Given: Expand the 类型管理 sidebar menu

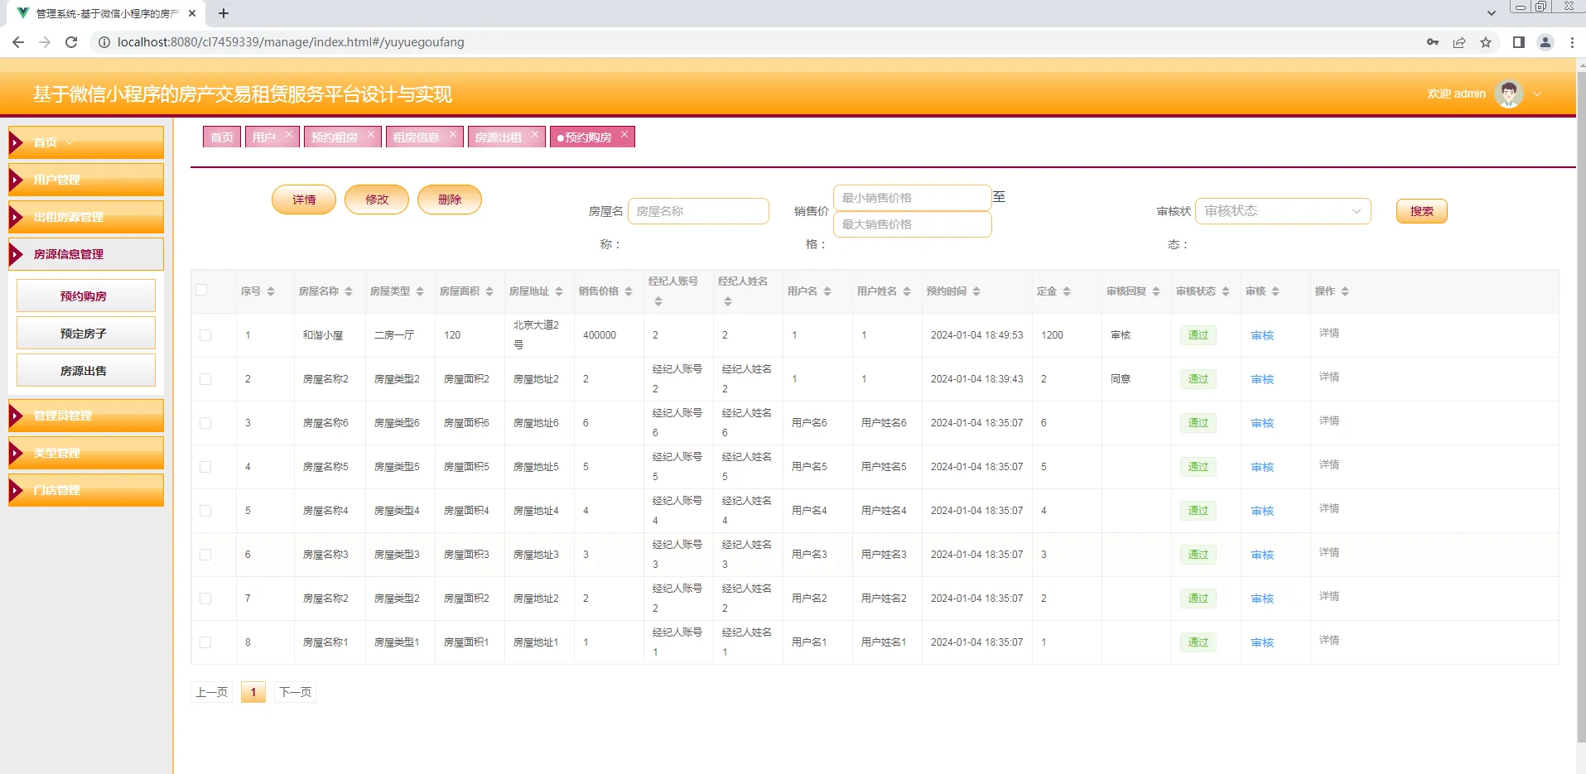Looking at the screenshot, I should pyautogui.click(x=86, y=453).
